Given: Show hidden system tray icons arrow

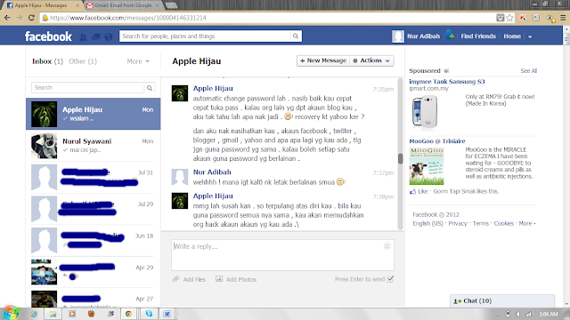Looking at the screenshot, I should coord(498,314).
